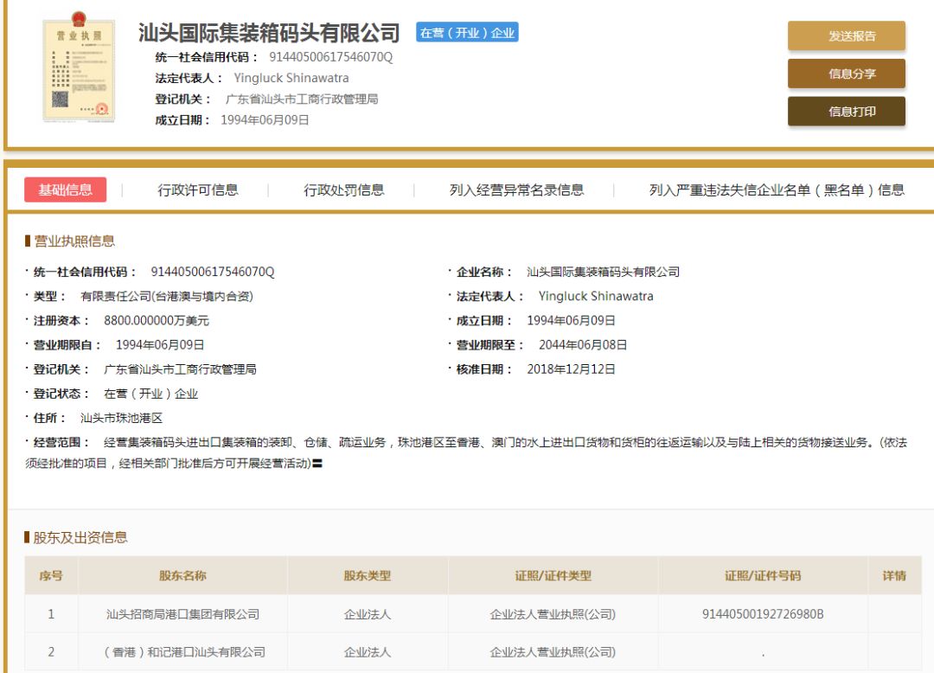Click 企业名称 value in license section
This screenshot has width=934, height=673.
coord(603,272)
